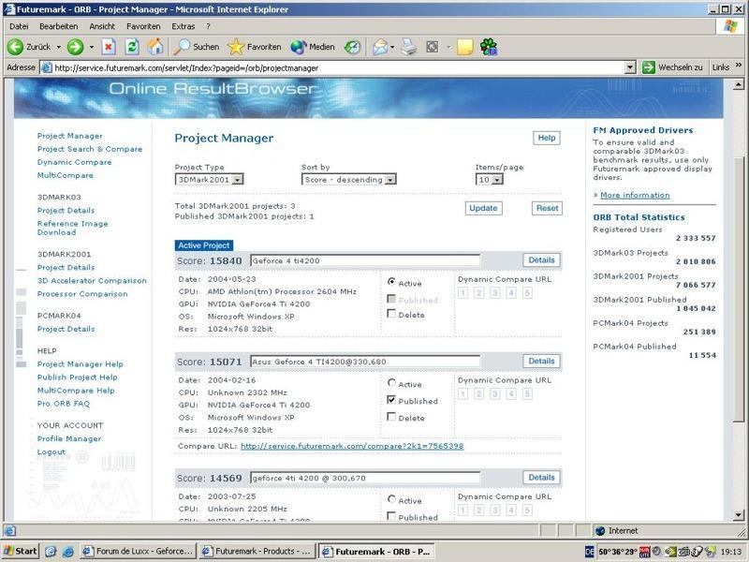Open Processor Comparison link
Screen dimensions: 749x562
(82, 294)
